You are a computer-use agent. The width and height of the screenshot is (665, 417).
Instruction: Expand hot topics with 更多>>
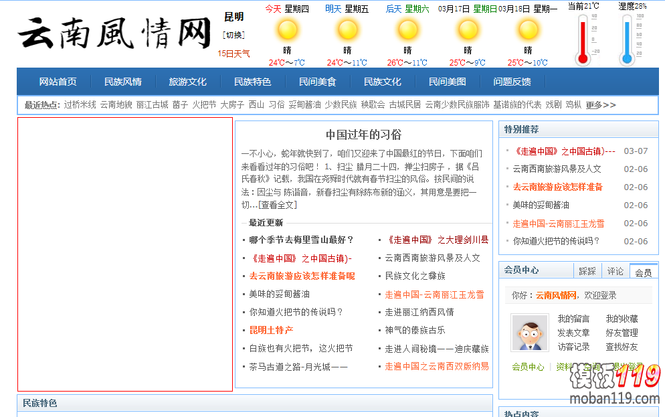point(601,105)
